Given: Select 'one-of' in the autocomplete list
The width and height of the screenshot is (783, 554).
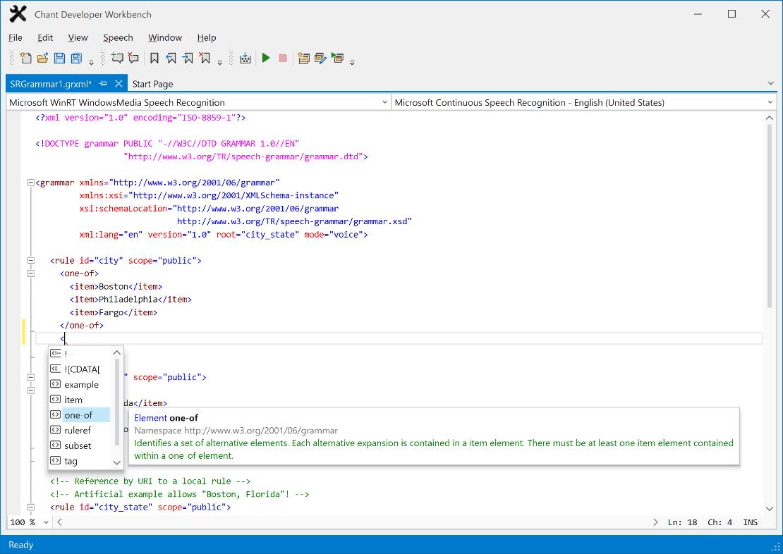Looking at the screenshot, I should click(x=80, y=415).
